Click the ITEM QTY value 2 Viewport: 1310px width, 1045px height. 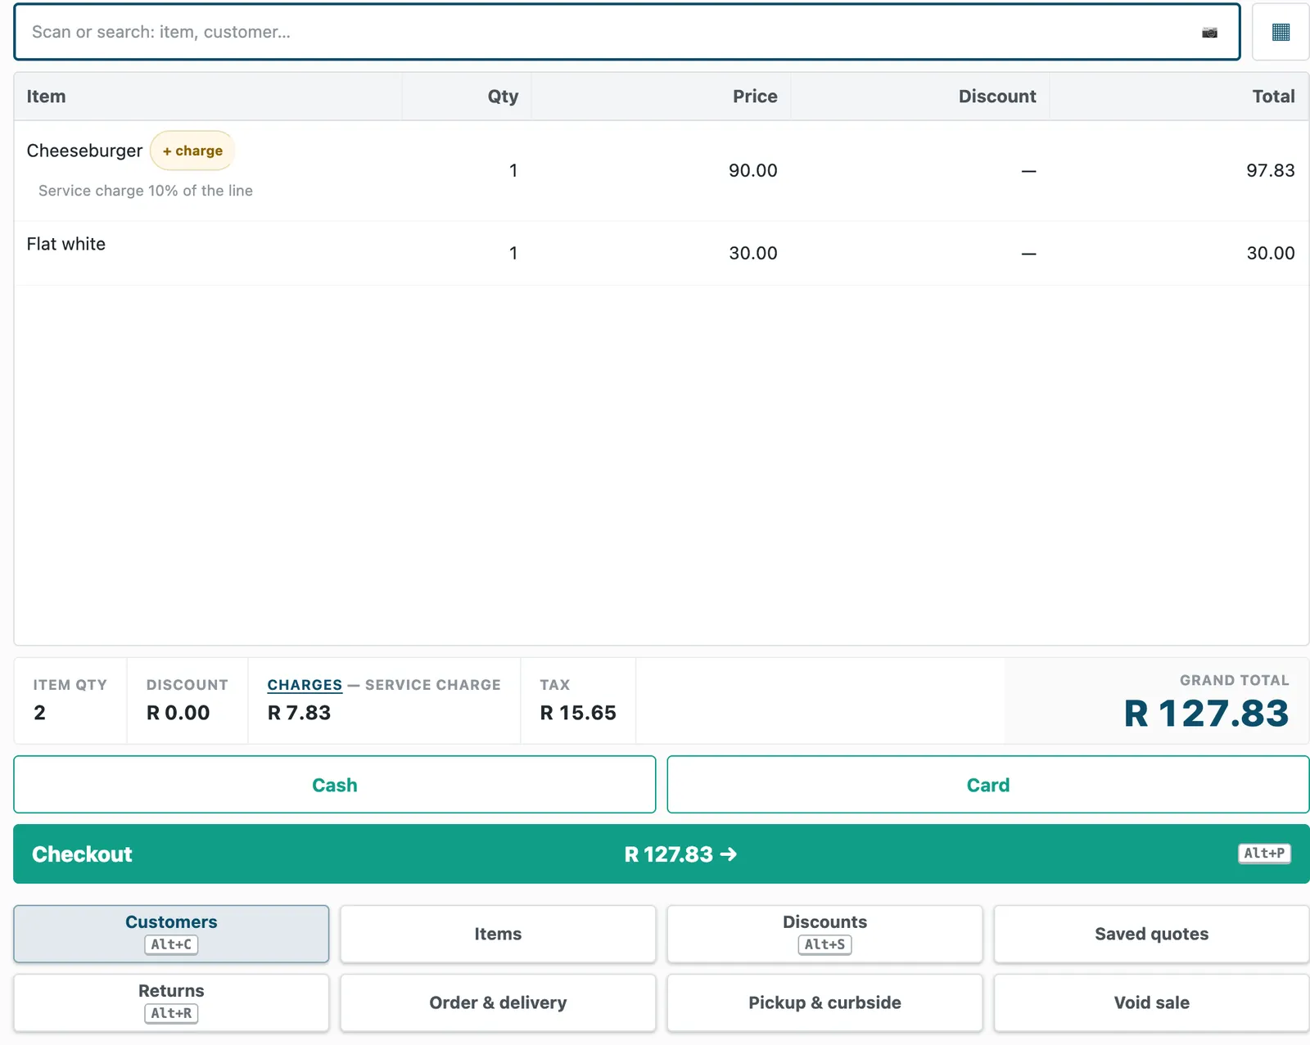39,713
